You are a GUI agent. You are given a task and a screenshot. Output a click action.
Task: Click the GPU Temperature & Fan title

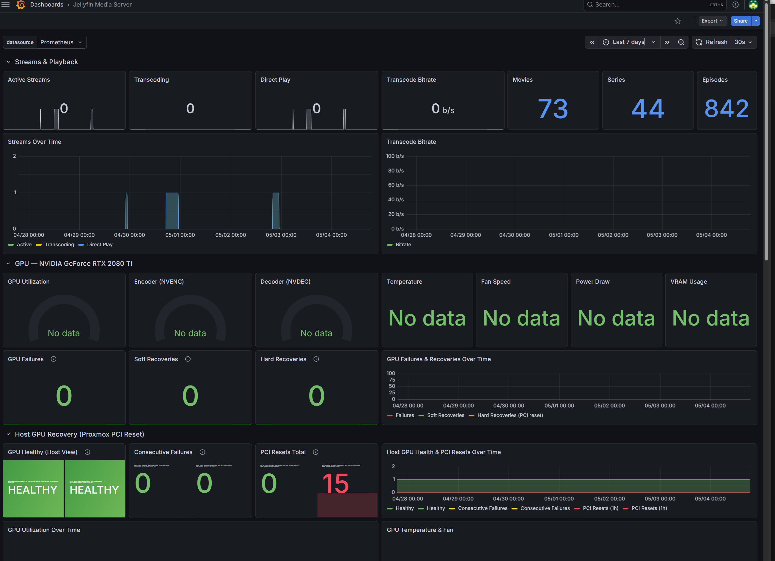point(420,530)
